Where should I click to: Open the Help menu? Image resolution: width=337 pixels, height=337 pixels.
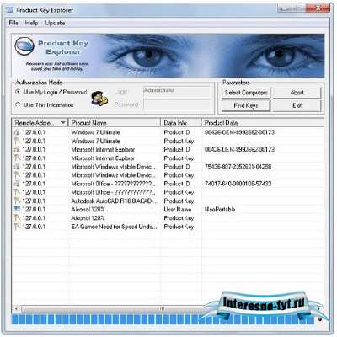point(31,23)
